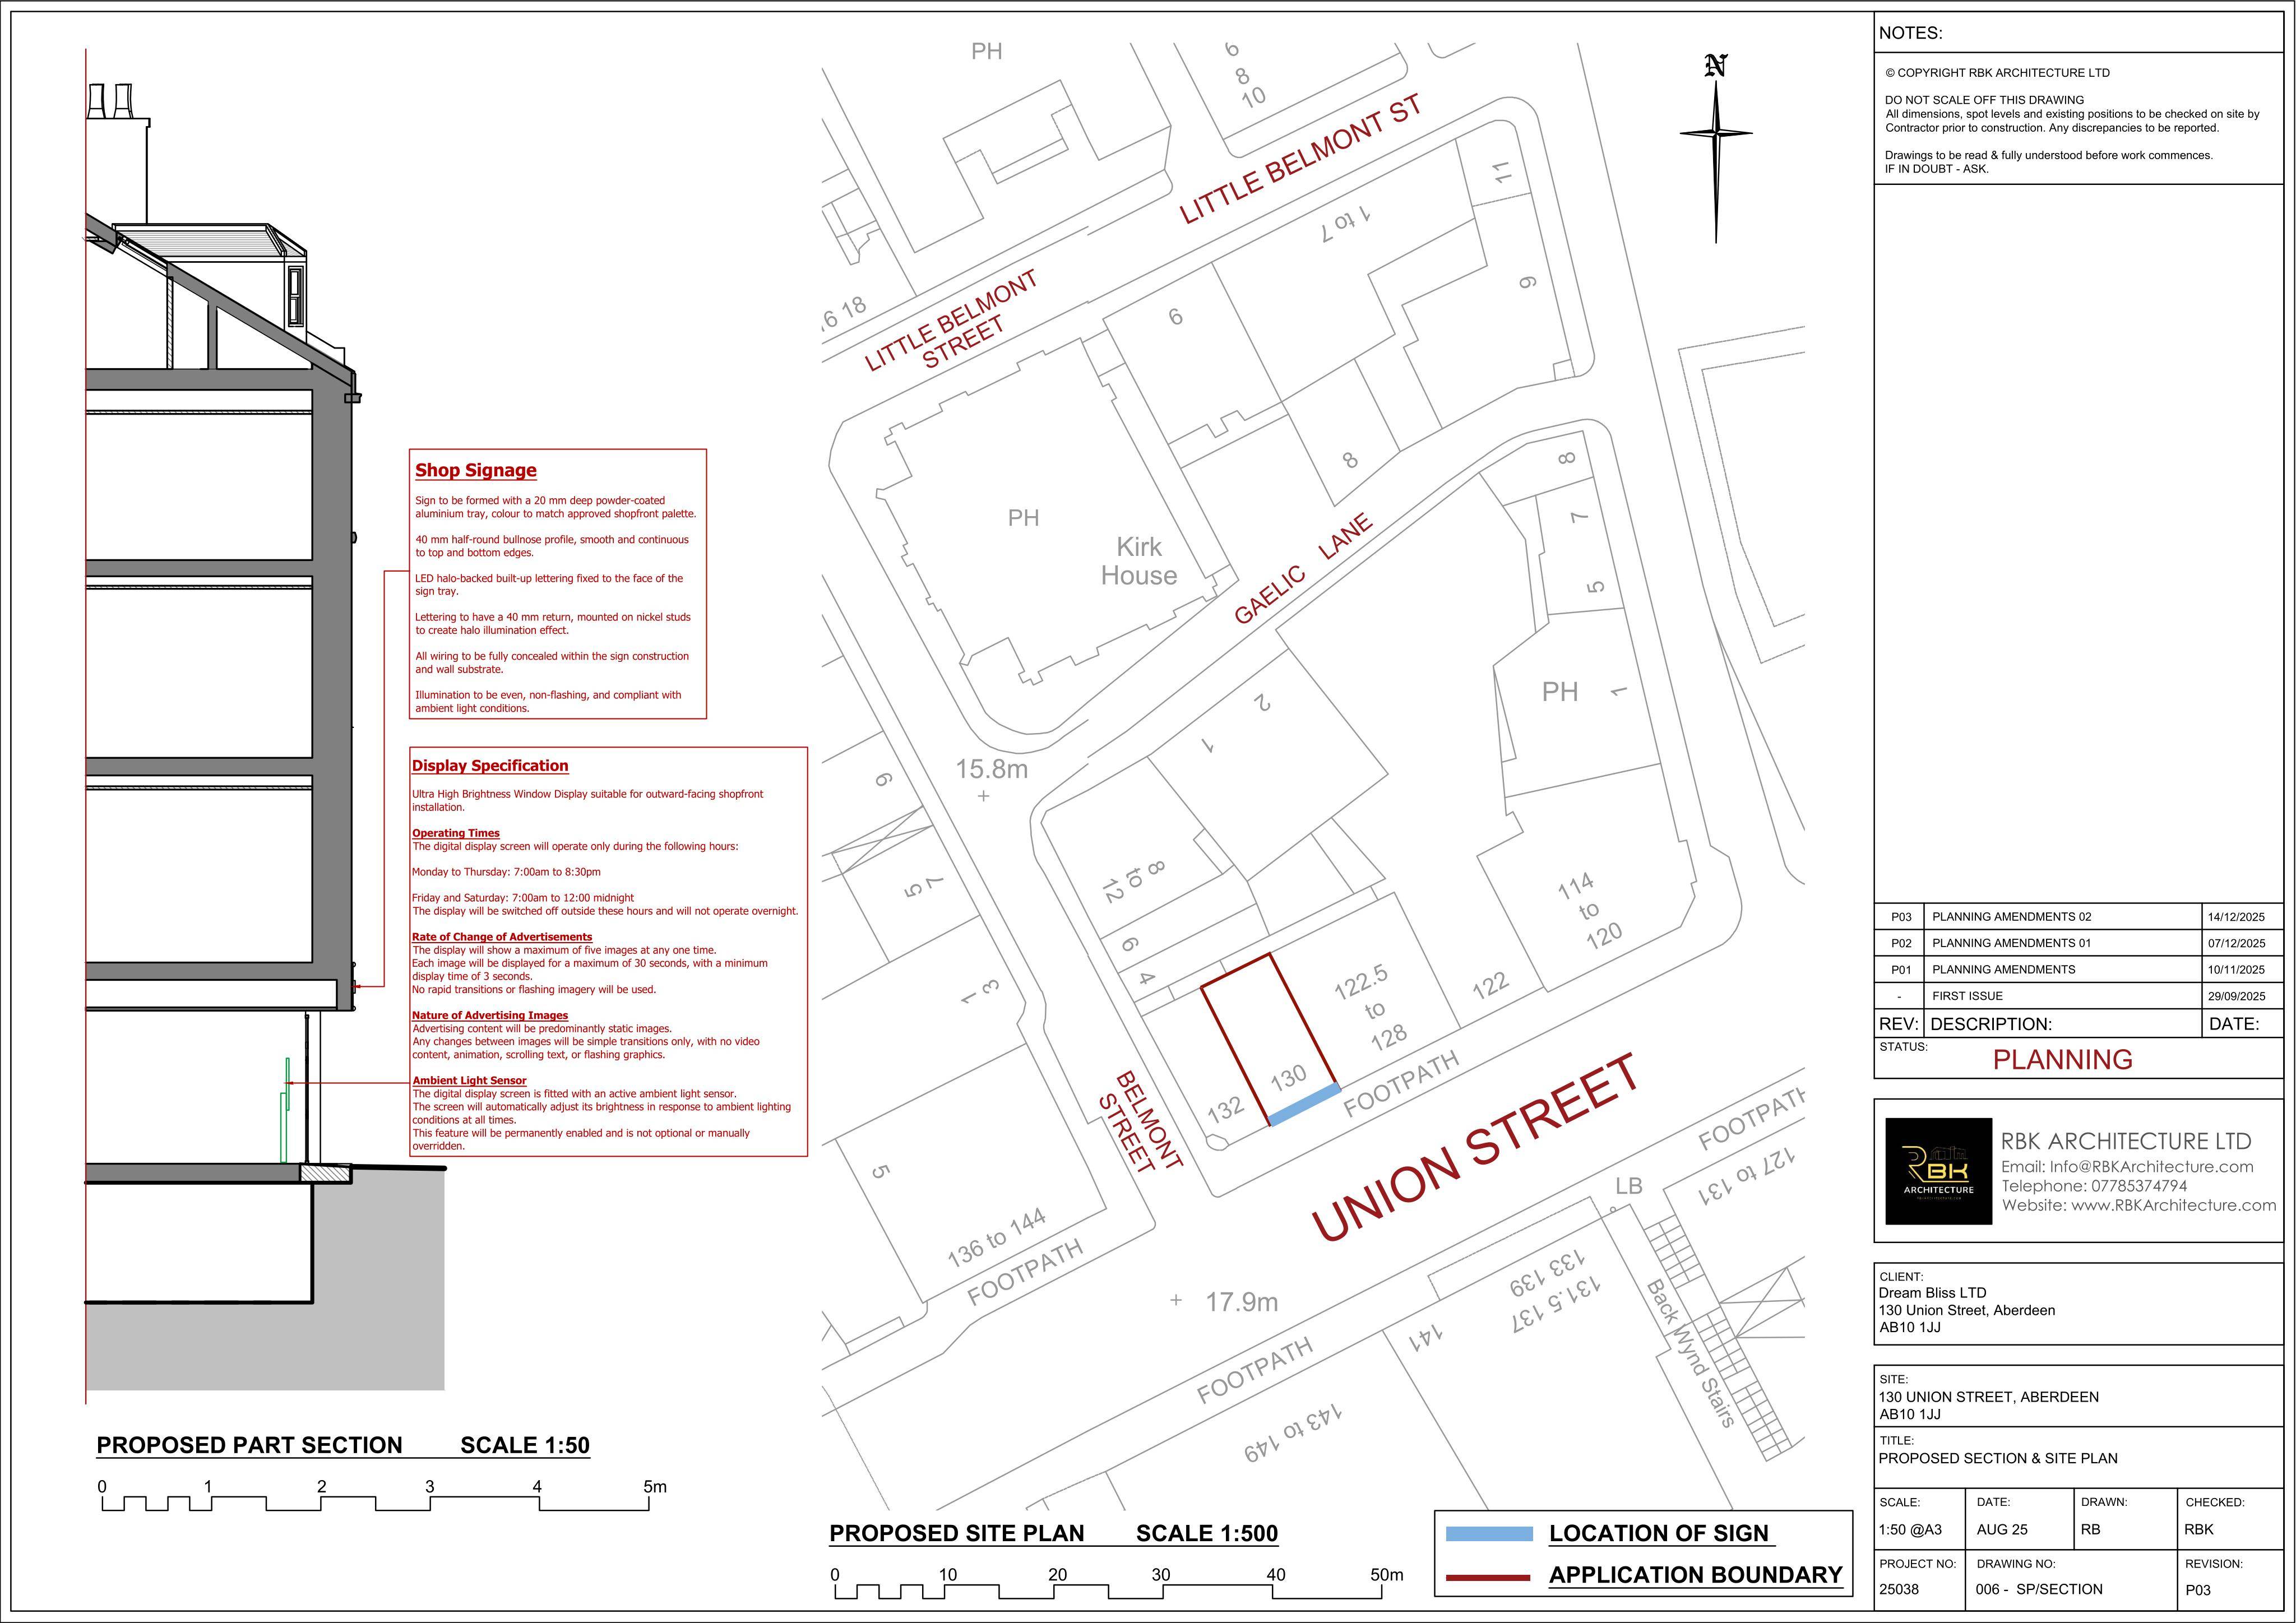This screenshot has height=1623, width=2296.
Task: Click the LITTLE BELMONT ST label
Action: pyautogui.click(x=1300, y=160)
